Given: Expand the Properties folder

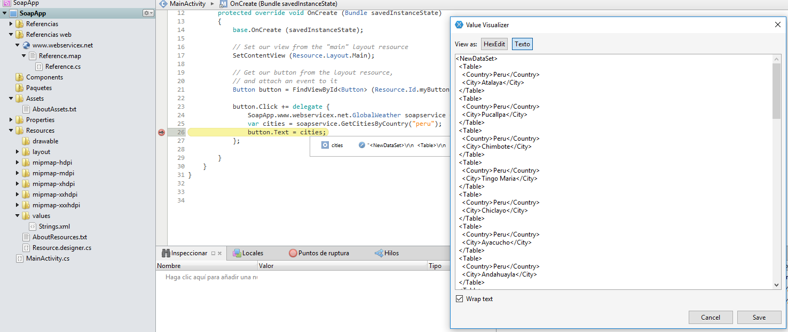Looking at the screenshot, I should (12, 120).
